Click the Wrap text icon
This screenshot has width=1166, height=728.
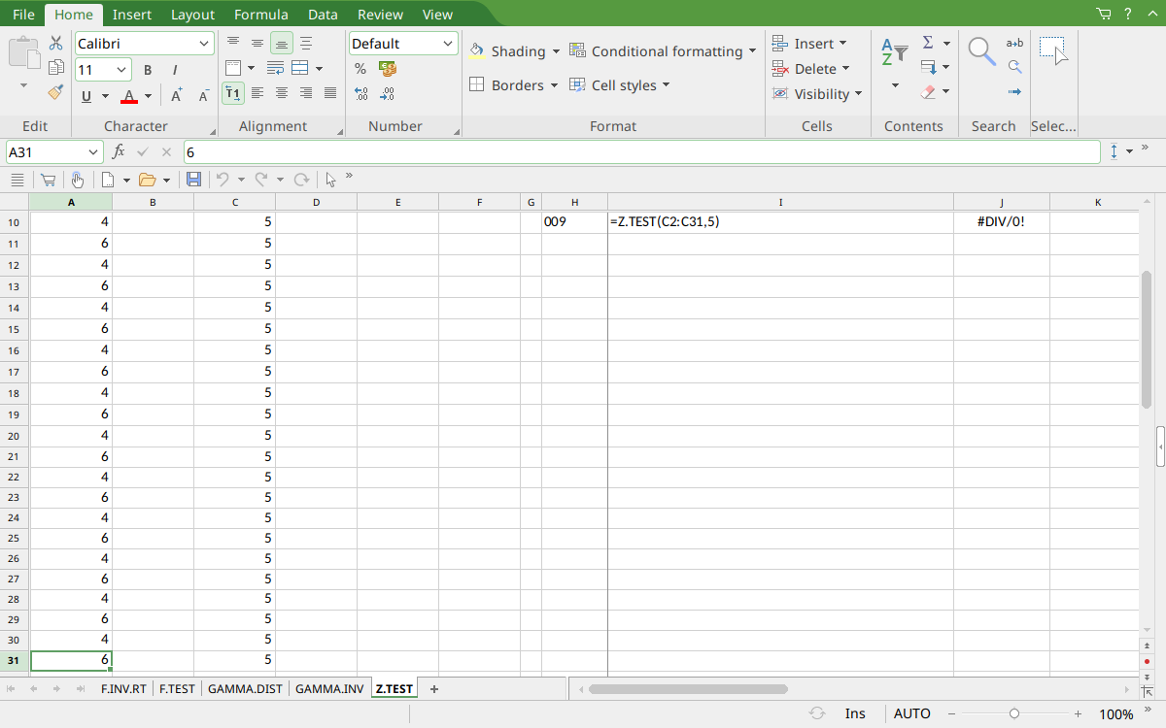coord(275,68)
